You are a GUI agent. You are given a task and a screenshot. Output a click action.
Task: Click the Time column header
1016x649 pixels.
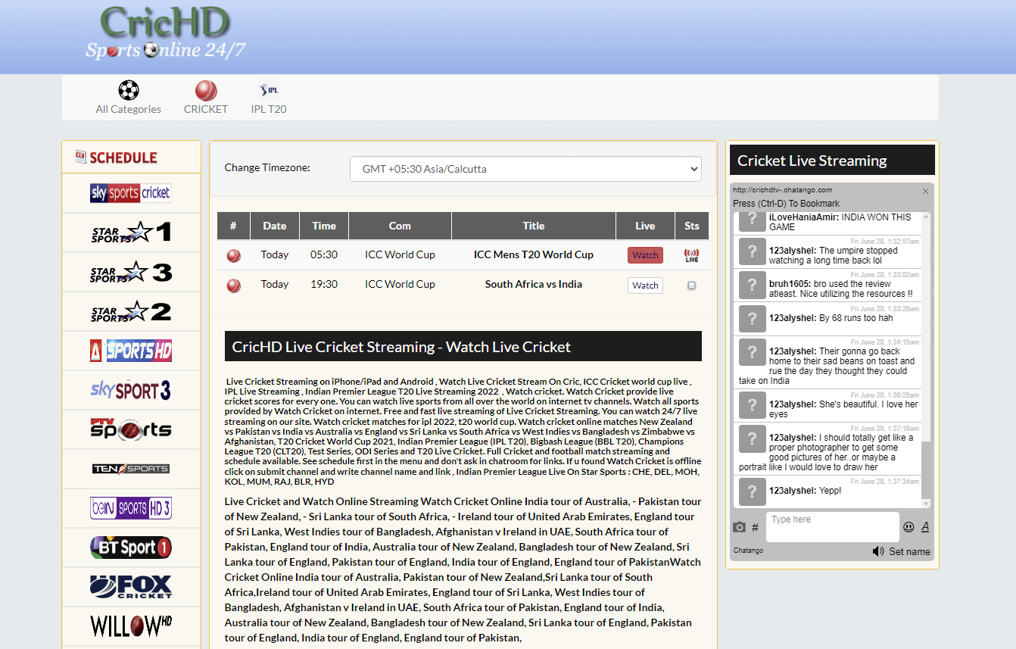pos(324,226)
